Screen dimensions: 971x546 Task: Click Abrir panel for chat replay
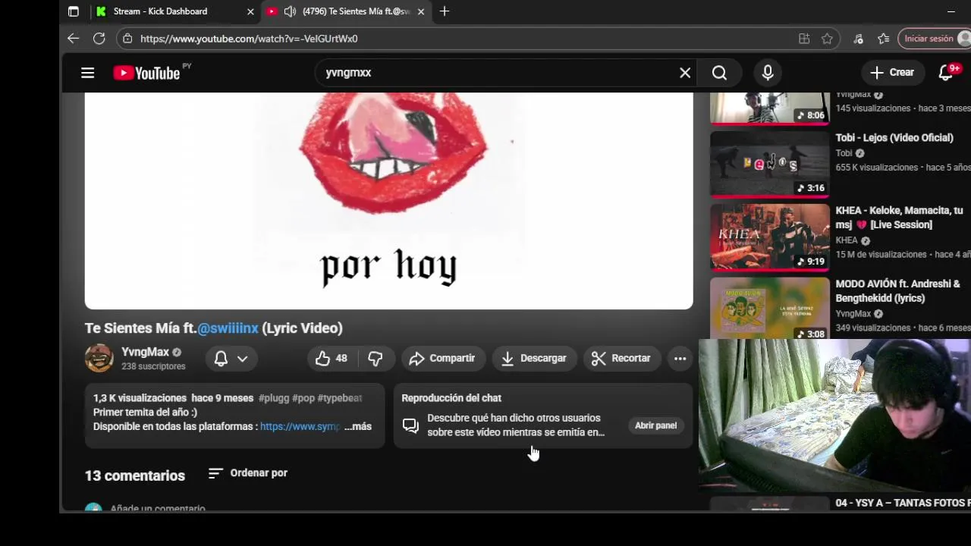coord(655,425)
